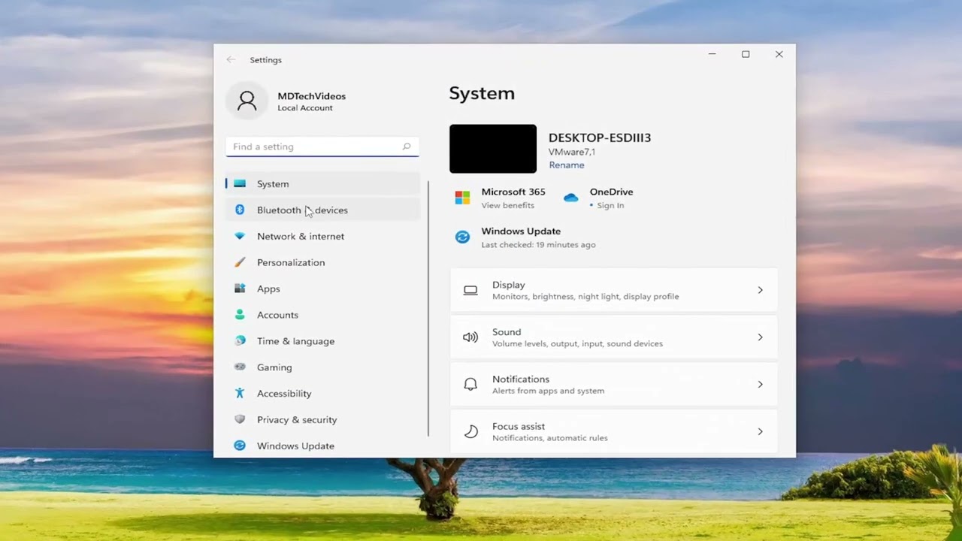The image size is (962, 541).
Task: Go to Network & internet
Action: click(322, 236)
